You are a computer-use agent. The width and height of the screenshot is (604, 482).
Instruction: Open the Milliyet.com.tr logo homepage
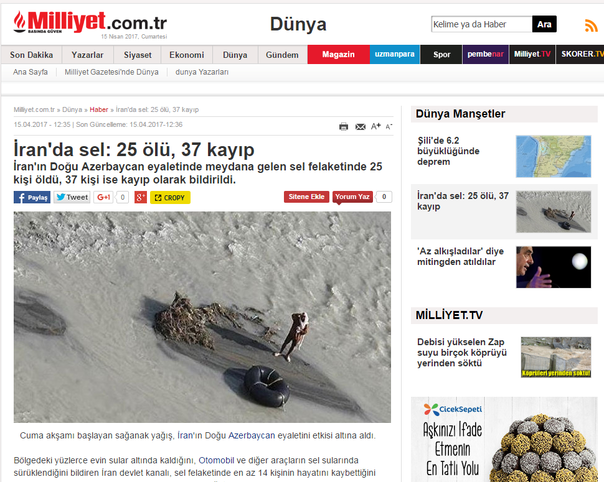90,24
